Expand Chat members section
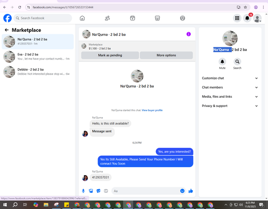Screen dimensions: 268x209 (x=230, y=88)
